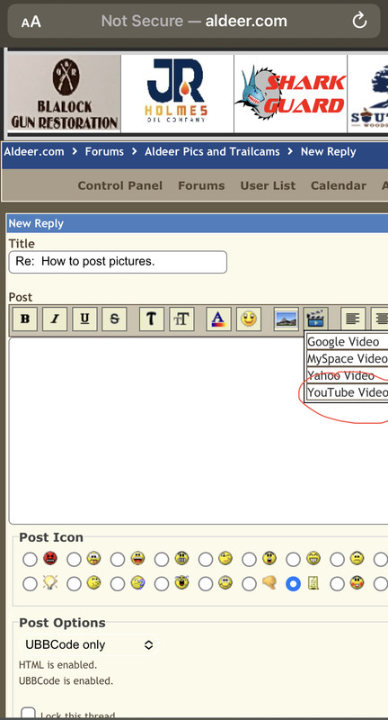Screen dimensions: 388x720
Task: Toggle bold formatting in the post toolbar
Action: pyautogui.click(x=25, y=319)
